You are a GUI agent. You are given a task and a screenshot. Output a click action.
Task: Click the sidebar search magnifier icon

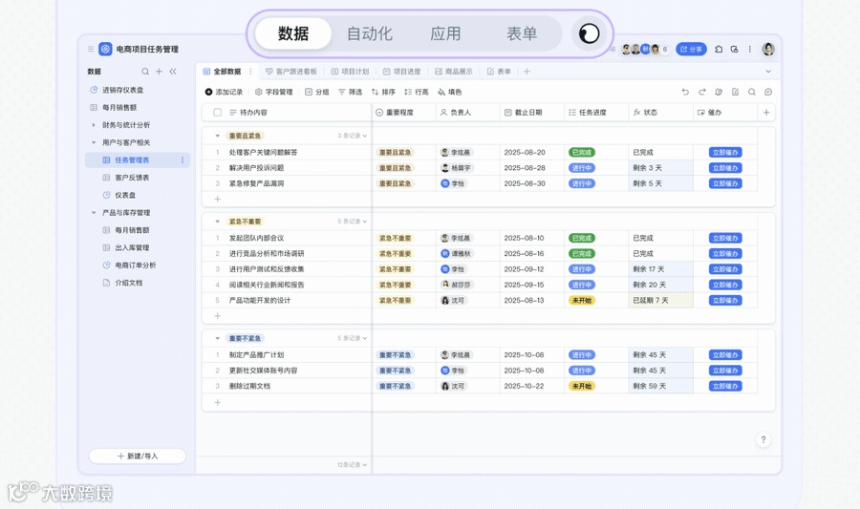coord(145,72)
